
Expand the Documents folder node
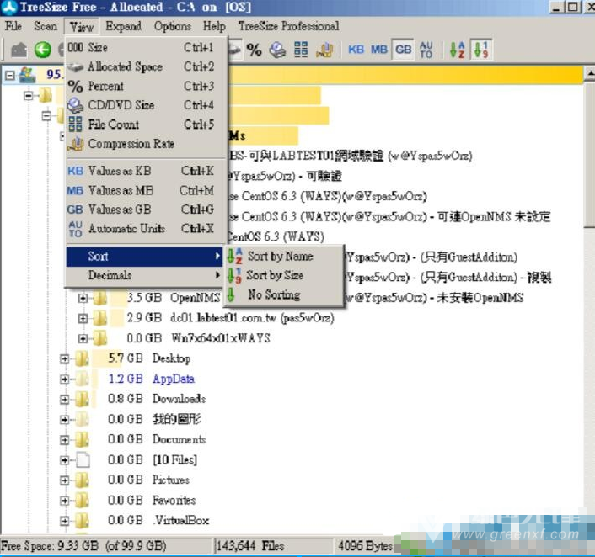click(x=65, y=439)
